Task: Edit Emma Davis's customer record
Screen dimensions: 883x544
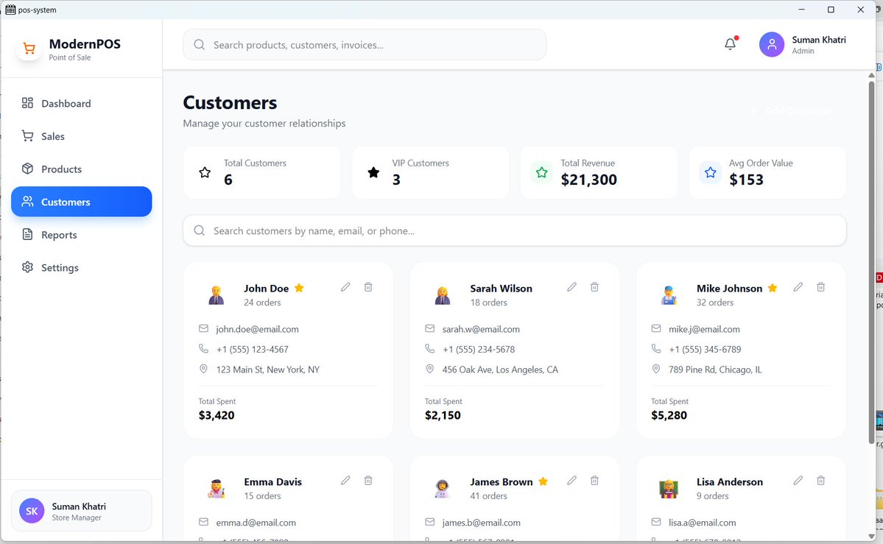Action: click(x=346, y=481)
